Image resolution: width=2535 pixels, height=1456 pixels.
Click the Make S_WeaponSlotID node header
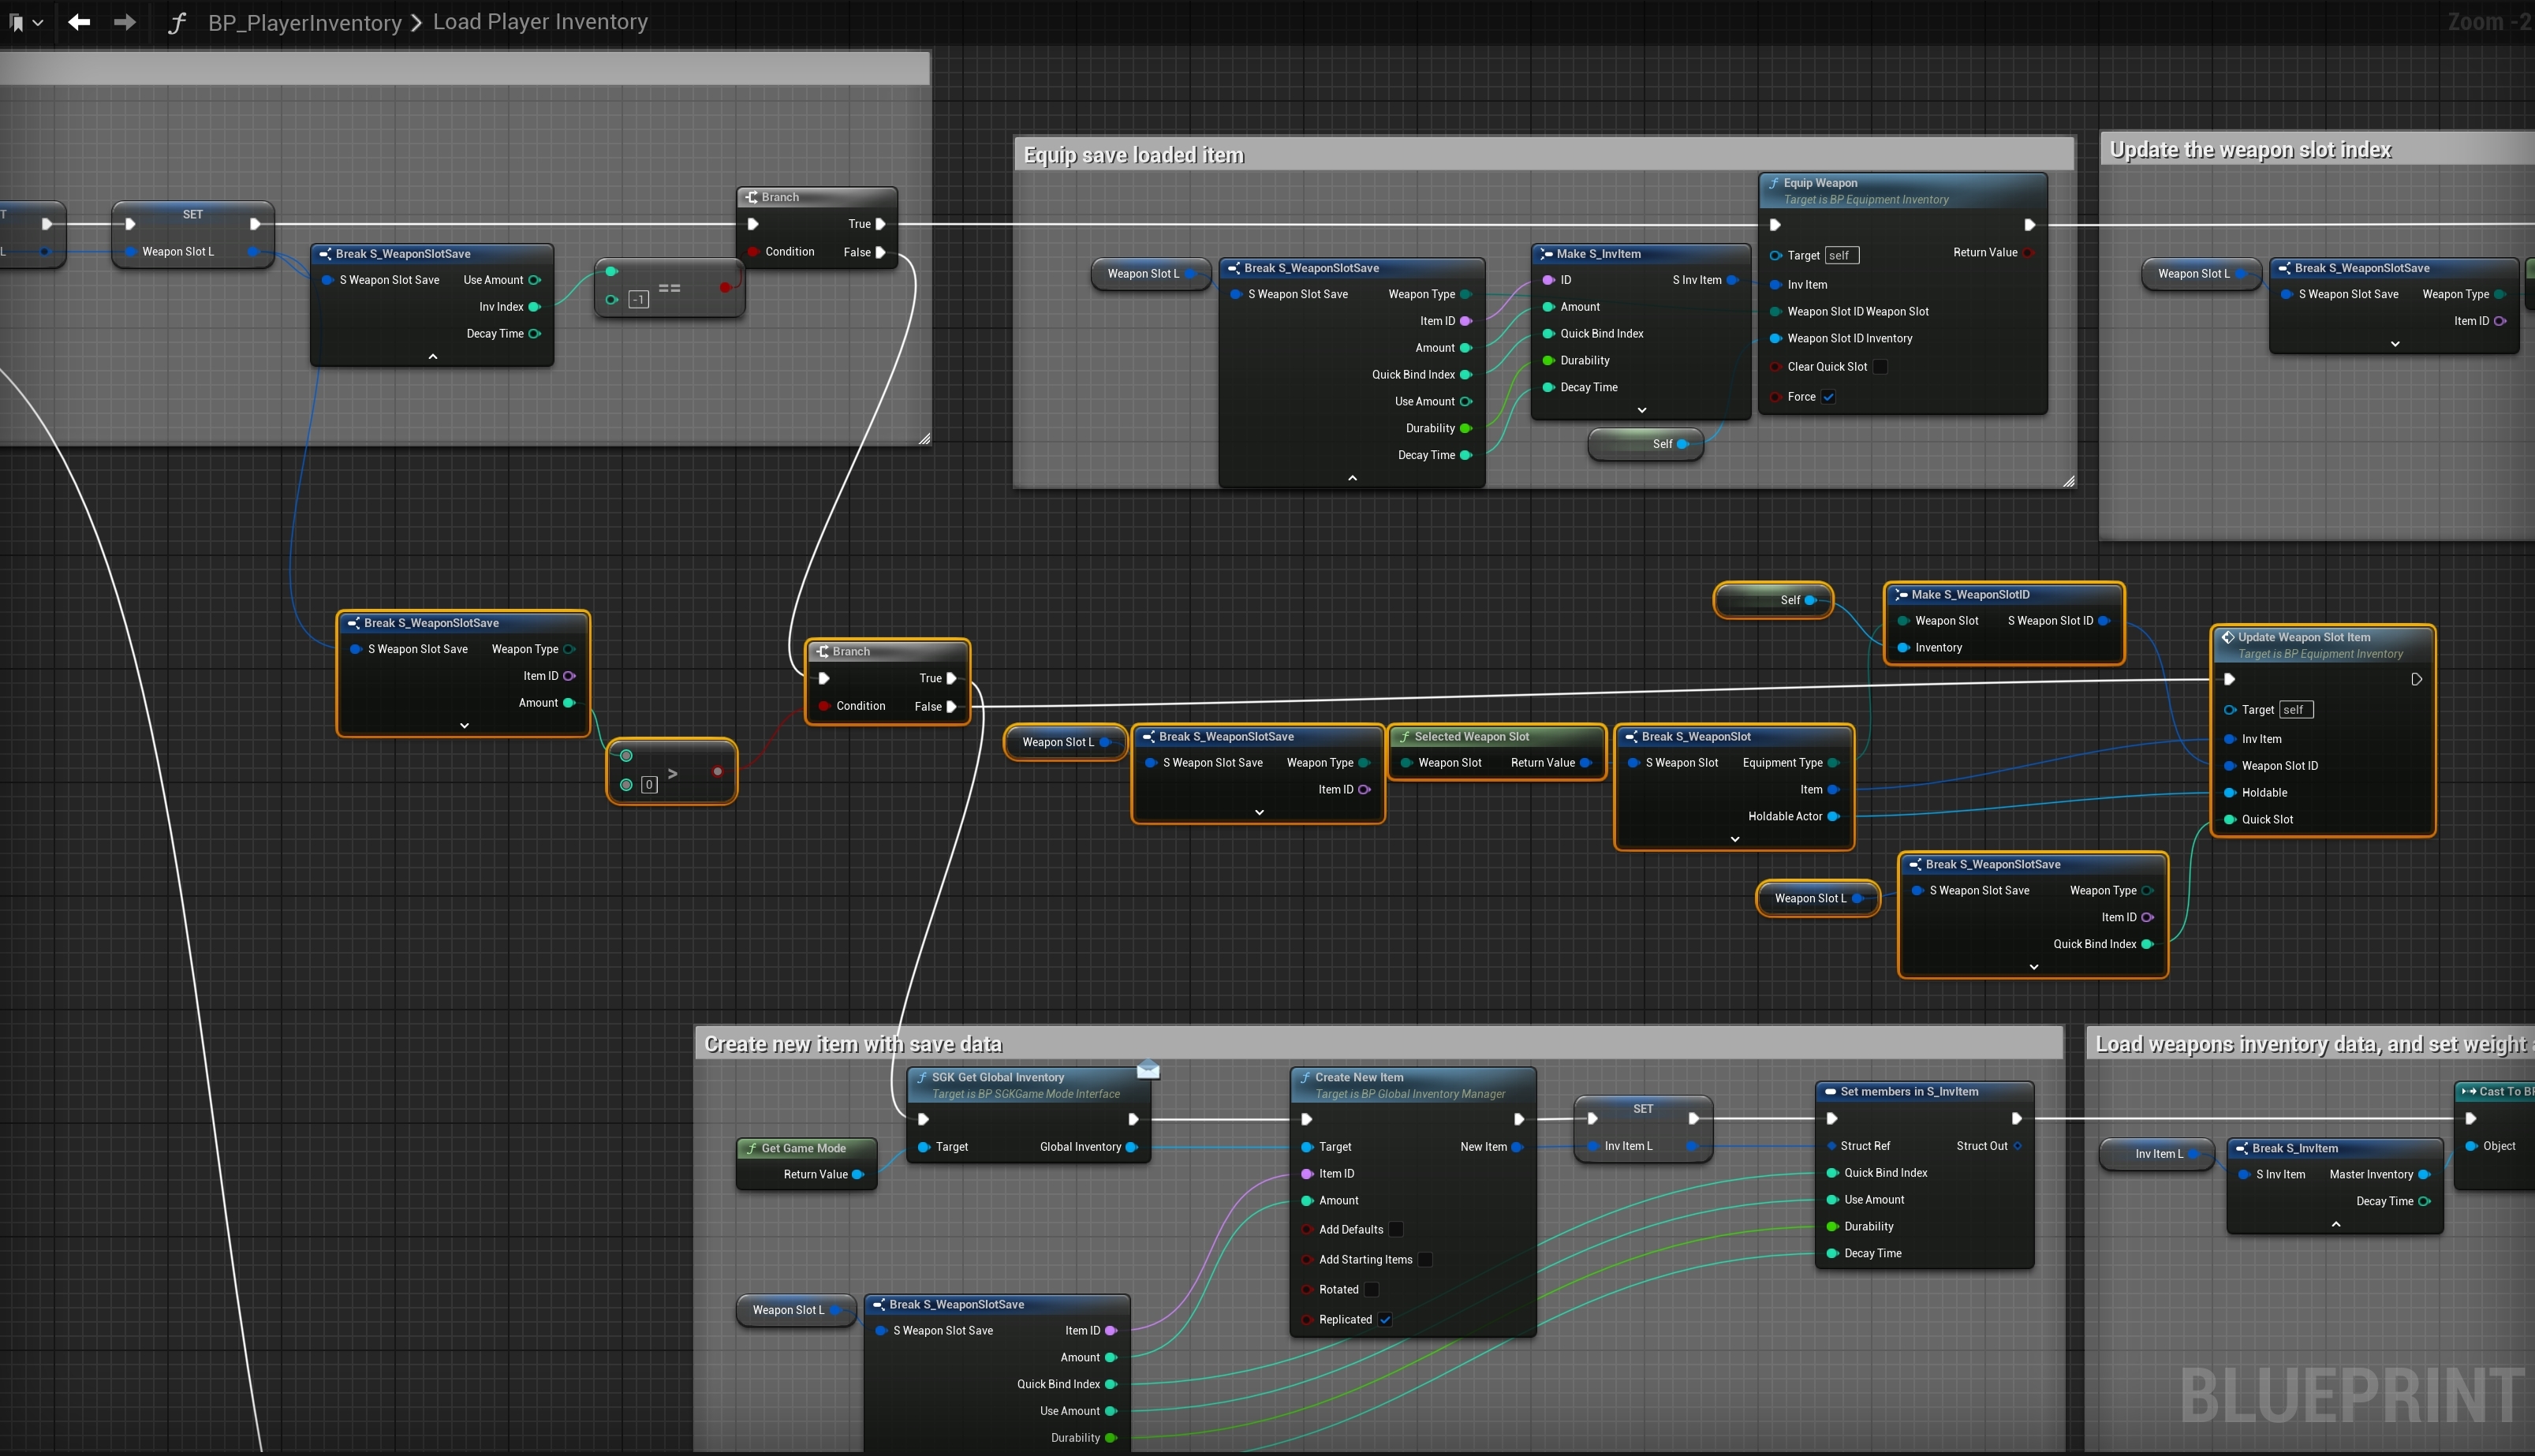click(x=1970, y=594)
